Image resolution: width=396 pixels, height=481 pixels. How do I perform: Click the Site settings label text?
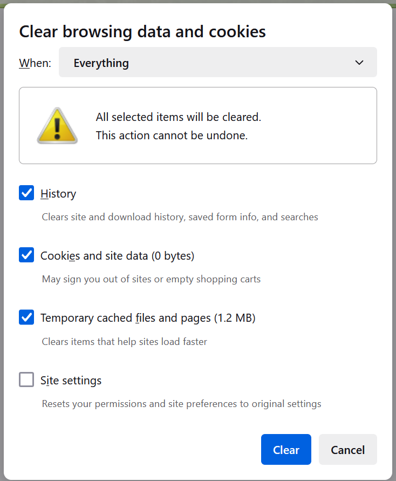pyautogui.click(x=71, y=381)
